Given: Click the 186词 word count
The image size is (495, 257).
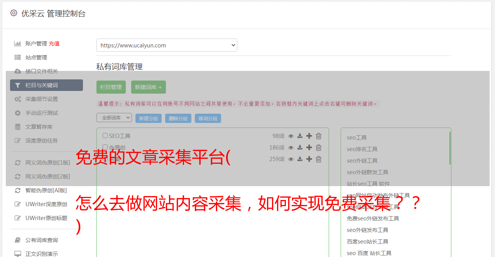Looking at the screenshot, I should coord(277,148).
